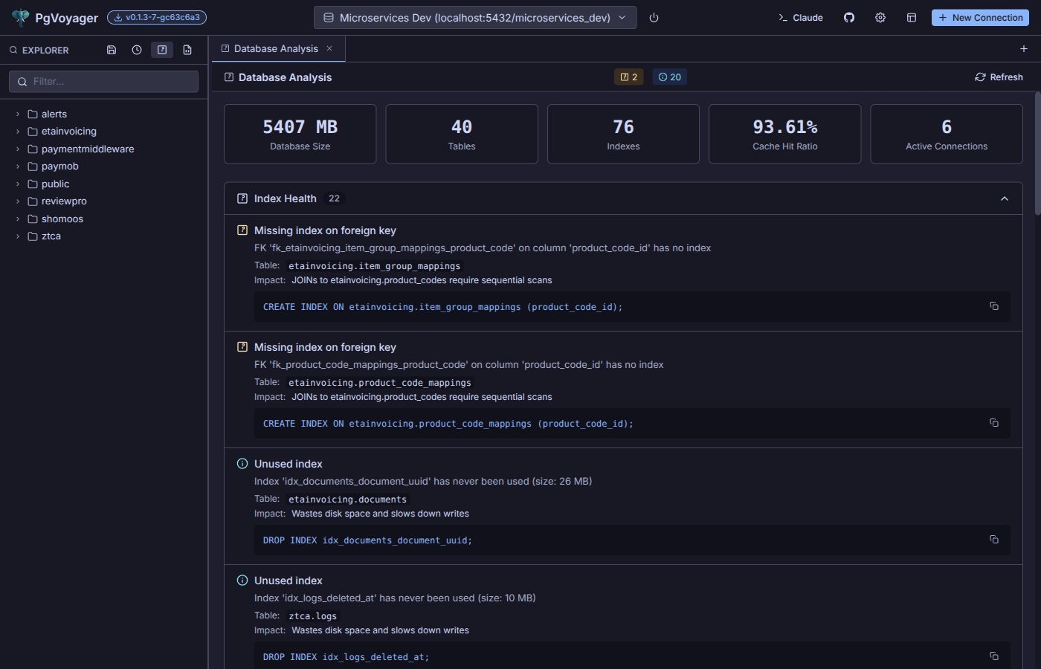
Task: Expand the paymob schema
Action: click(18, 167)
